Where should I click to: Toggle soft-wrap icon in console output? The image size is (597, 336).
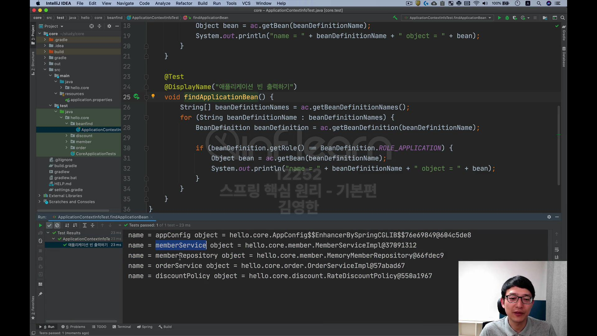pyautogui.click(x=557, y=250)
